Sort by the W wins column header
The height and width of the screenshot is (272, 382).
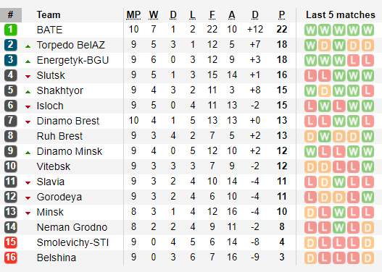click(154, 15)
